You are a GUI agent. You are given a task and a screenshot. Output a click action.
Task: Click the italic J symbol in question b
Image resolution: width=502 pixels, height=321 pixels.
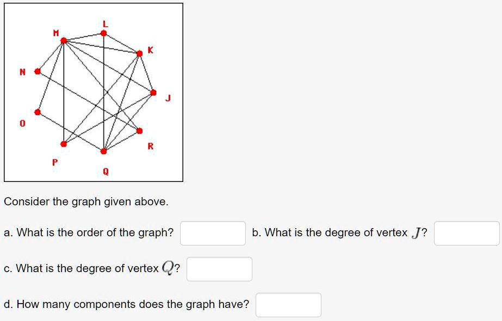coord(418,232)
